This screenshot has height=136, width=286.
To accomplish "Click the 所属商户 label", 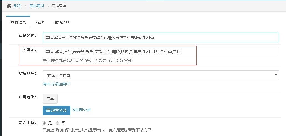I will 27,73.
